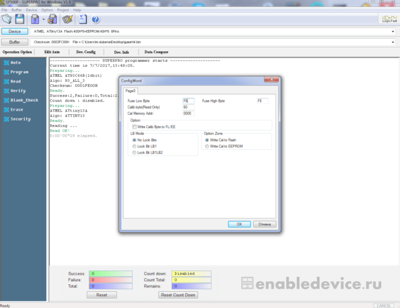400x308 pixels.
Task: Click the Open file toolbar icon
Action: (7, 19)
